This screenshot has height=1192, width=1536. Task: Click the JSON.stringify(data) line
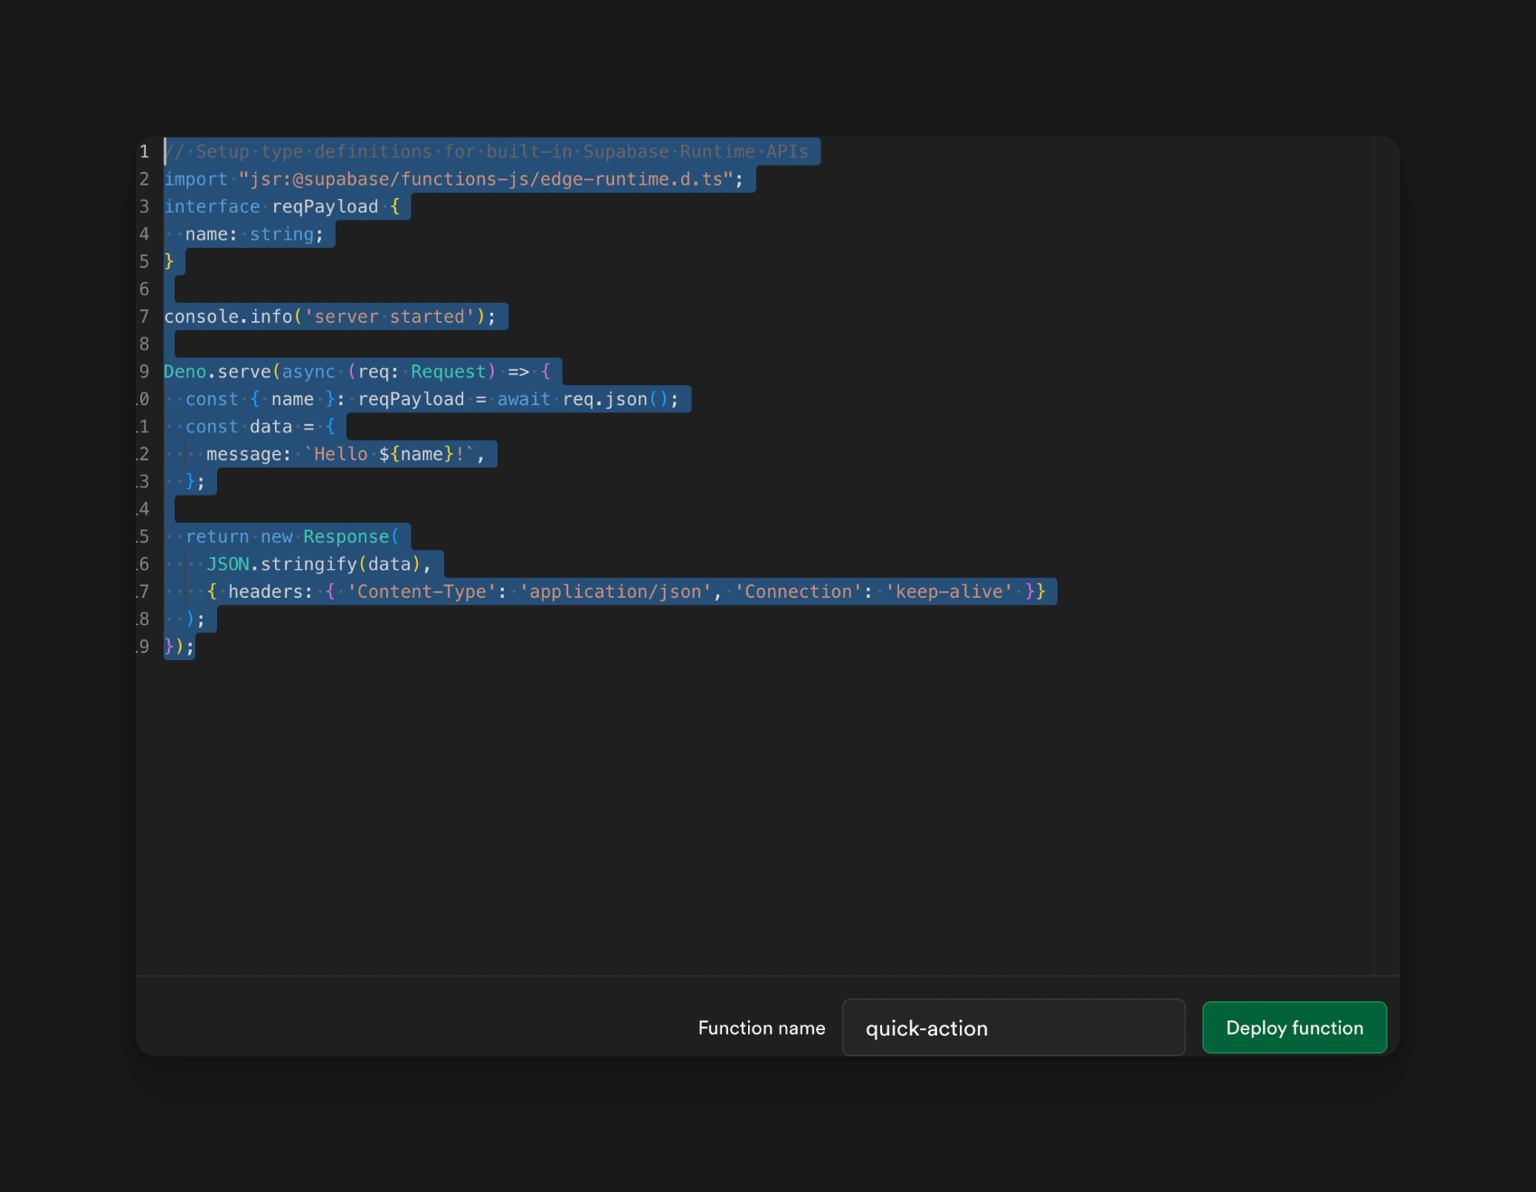[x=318, y=564]
